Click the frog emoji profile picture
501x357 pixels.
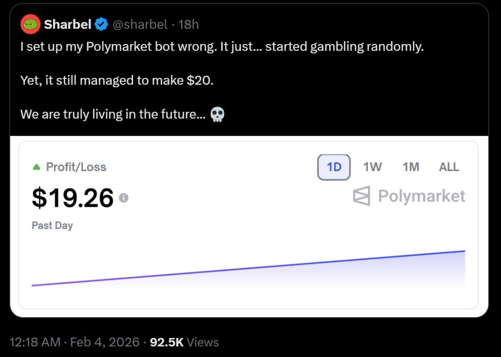30,25
